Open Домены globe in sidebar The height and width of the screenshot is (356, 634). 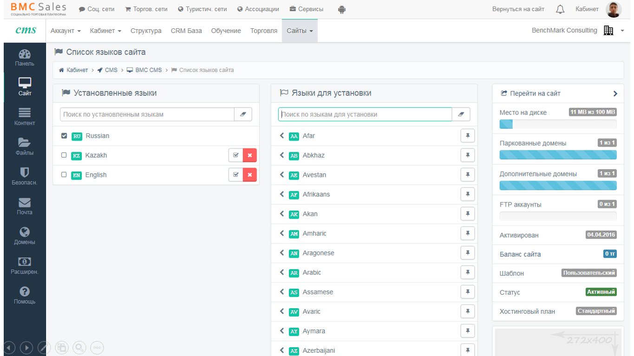[x=25, y=236]
